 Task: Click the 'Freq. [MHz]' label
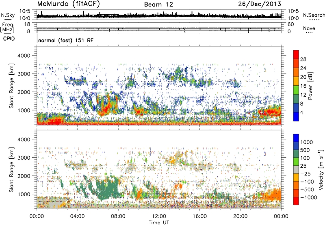8,28
